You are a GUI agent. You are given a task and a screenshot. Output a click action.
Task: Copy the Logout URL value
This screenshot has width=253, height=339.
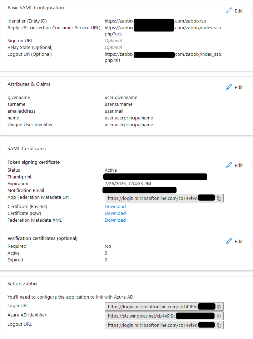coord(219,325)
